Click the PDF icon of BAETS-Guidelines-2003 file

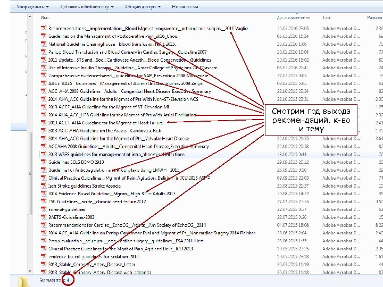click(x=44, y=217)
